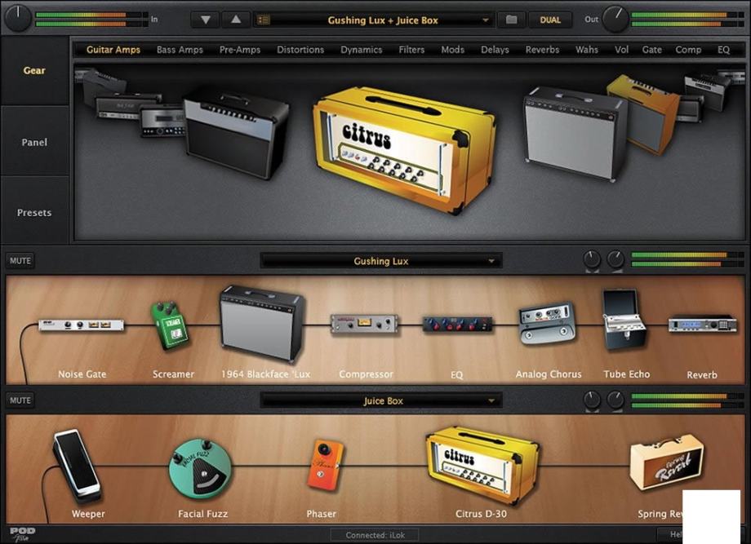This screenshot has height=544, width=751.
Task: Open the preset list icon beside preset name
Action: point(264,20)
